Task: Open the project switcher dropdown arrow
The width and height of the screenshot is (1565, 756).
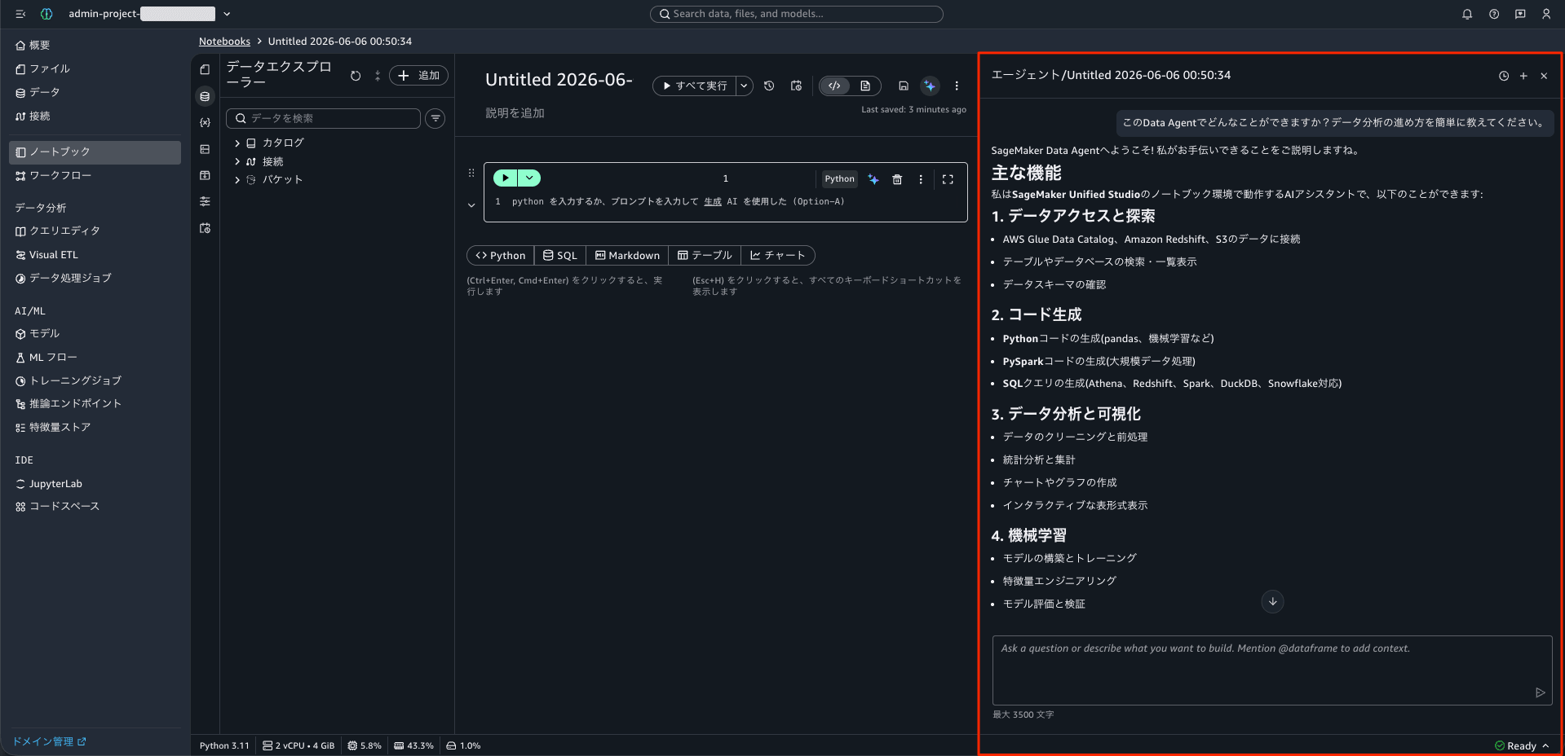Action: [227, 14]
